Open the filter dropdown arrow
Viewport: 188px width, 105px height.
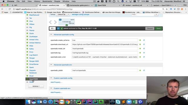[x=156, y=15]
